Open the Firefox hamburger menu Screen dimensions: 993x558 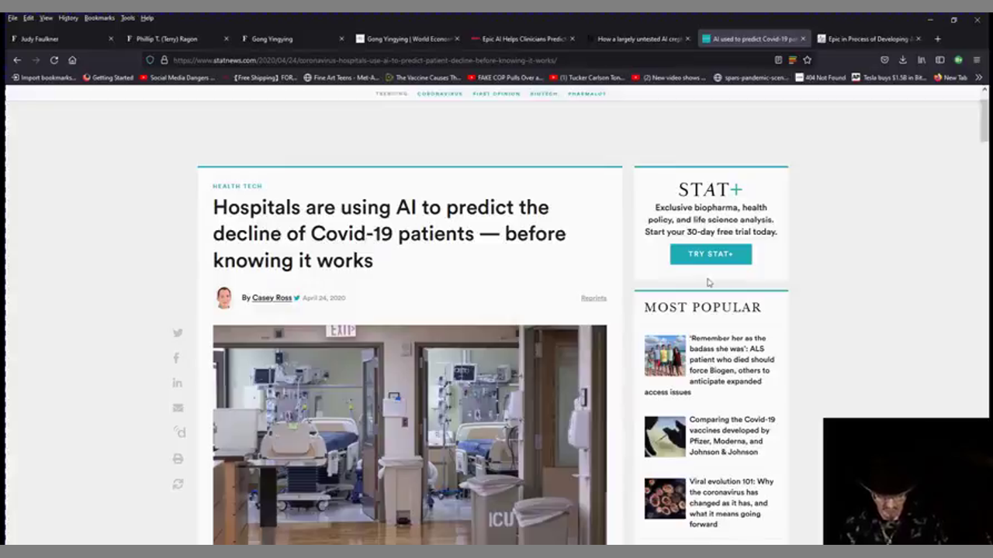977,60
